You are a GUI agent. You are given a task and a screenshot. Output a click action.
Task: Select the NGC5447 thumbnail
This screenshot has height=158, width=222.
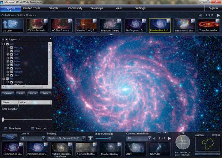[160, 149]
